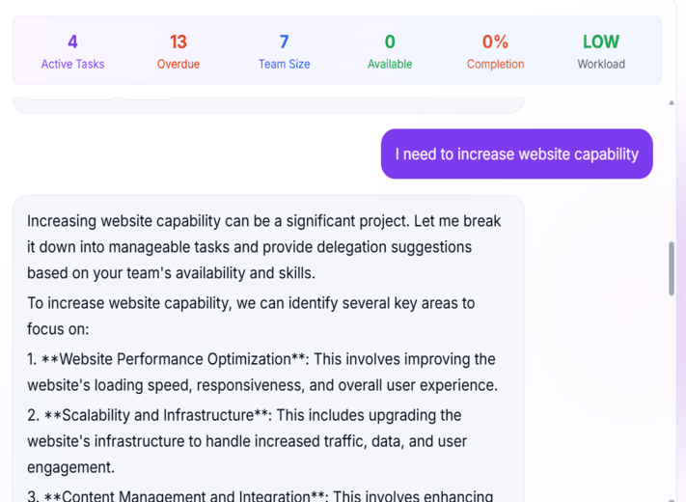Click the key areas to focus on sentence
Viewport: 686px width, 502px height.
(251, 316)
